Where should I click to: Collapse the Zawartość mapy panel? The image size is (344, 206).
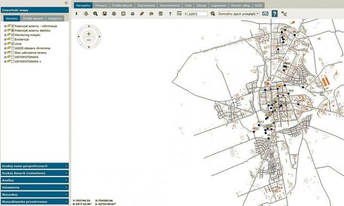click(x=66, y=10)
